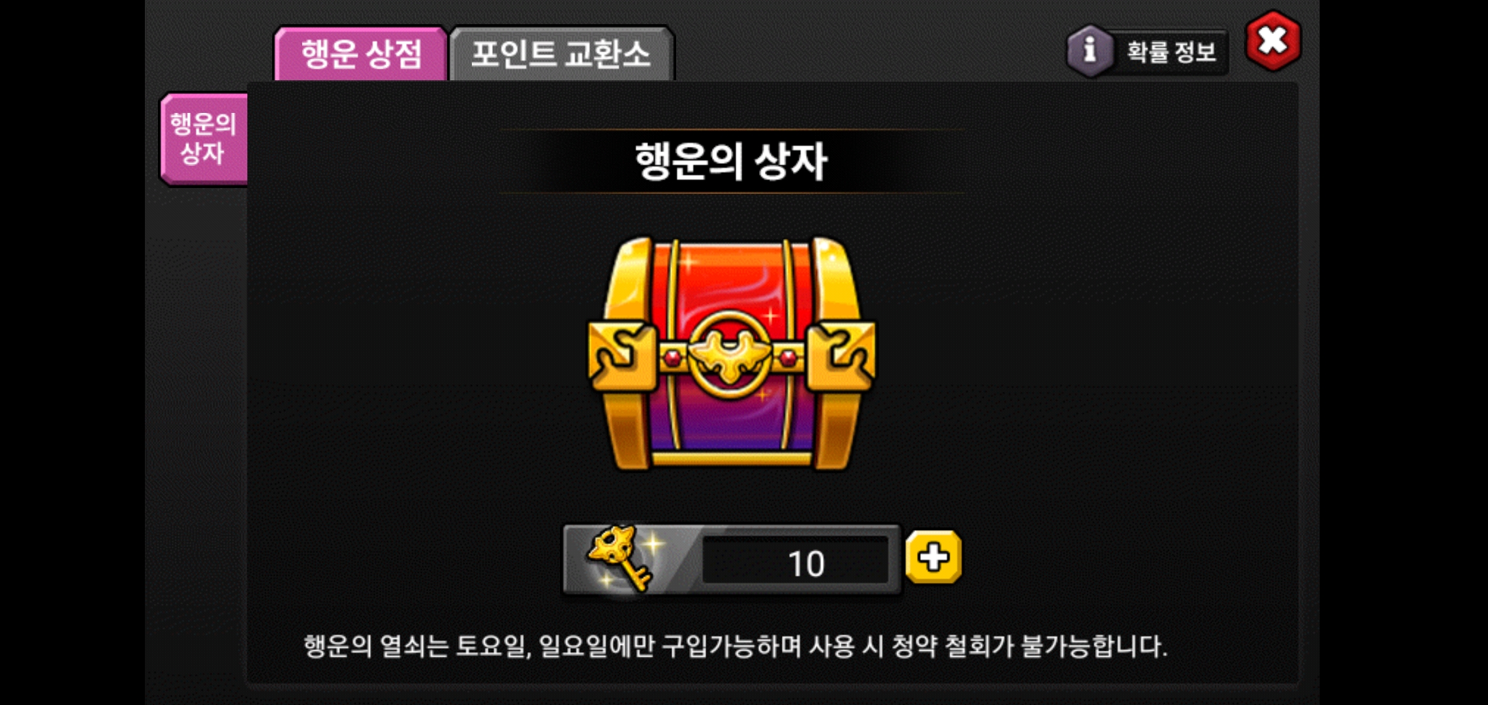Screen dimensions: 1488x705
Task: Close the shop with the red X
Action: click(x=1273, y=41)
